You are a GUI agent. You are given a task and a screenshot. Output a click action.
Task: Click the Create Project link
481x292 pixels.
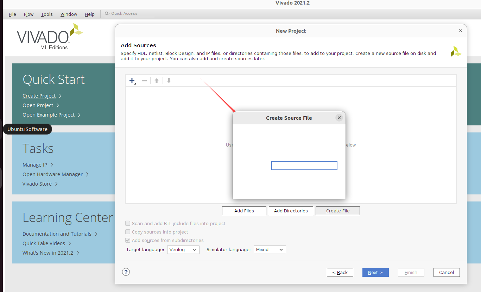(39, 96)
